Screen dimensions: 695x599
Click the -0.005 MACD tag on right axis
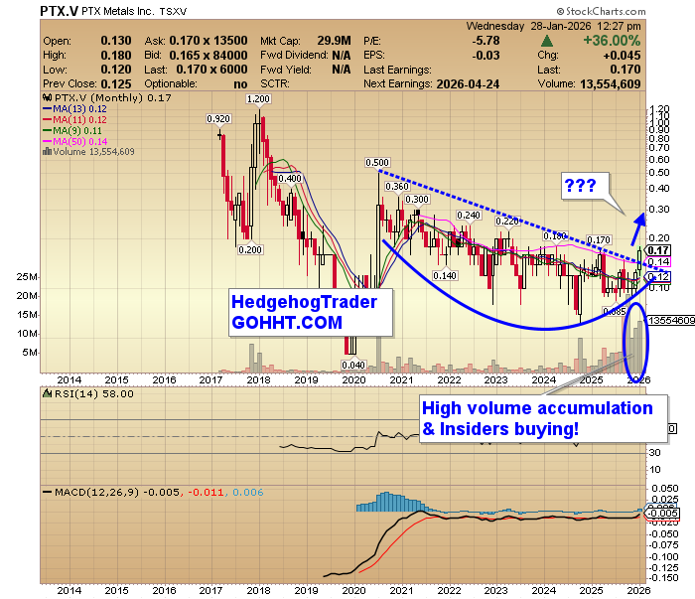[x=662, y=513]
